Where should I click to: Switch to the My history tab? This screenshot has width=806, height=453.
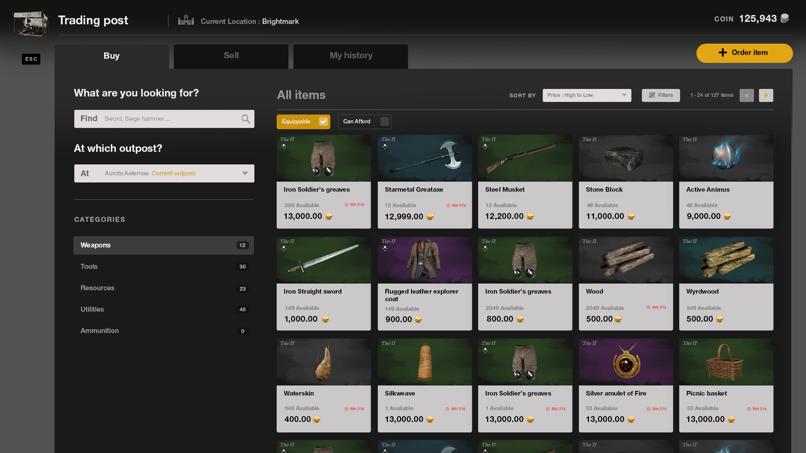click(x=351, y=56)
